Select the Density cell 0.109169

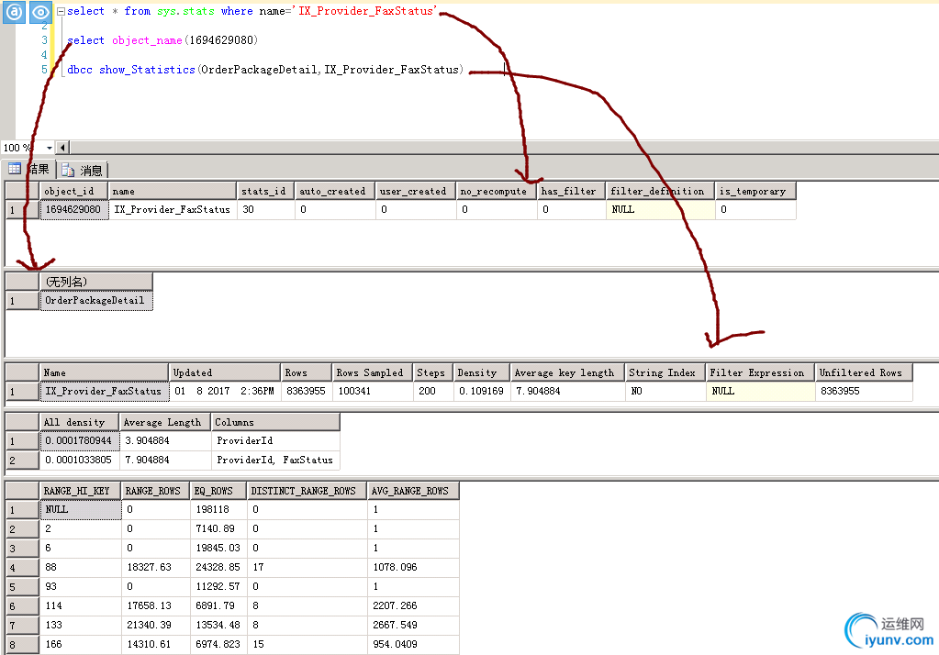(x=481, y=391)
